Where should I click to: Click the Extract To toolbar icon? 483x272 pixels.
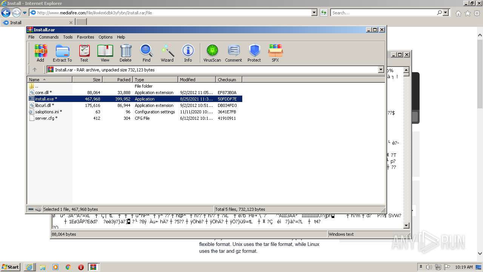(x=62, y=53)
